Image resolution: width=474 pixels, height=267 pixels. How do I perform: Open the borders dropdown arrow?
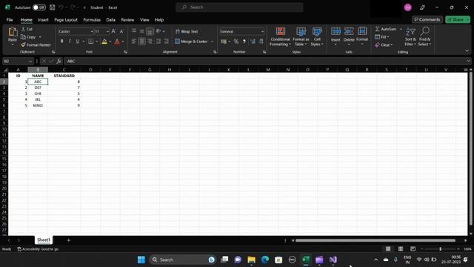point(97,42)
